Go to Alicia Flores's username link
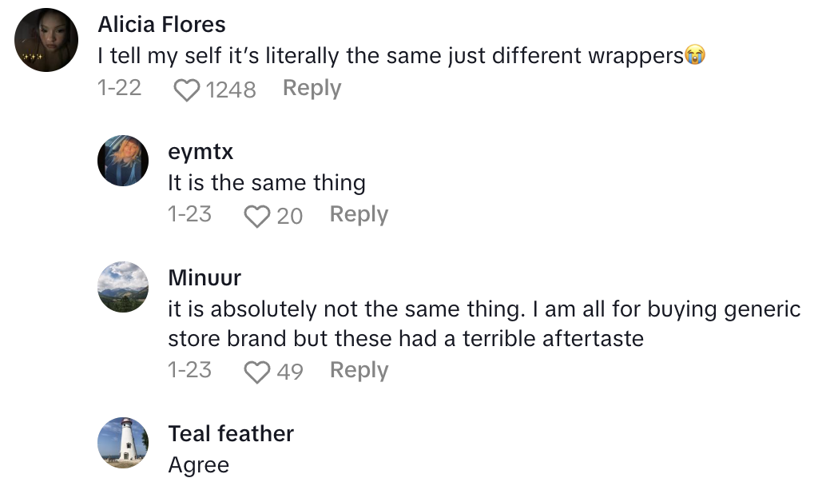The height and width of the screenshot is (486, 826). 161,25
